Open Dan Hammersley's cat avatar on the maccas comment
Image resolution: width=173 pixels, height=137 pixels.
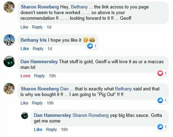pos(9,61)
